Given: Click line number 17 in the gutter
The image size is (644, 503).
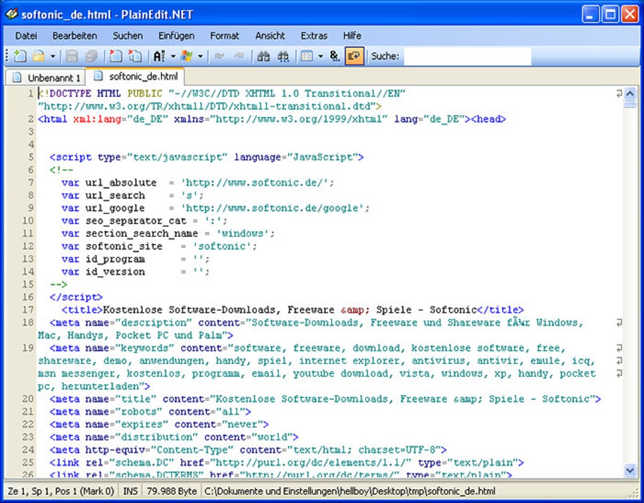Looking at the screenshot, I should [28, 310].
